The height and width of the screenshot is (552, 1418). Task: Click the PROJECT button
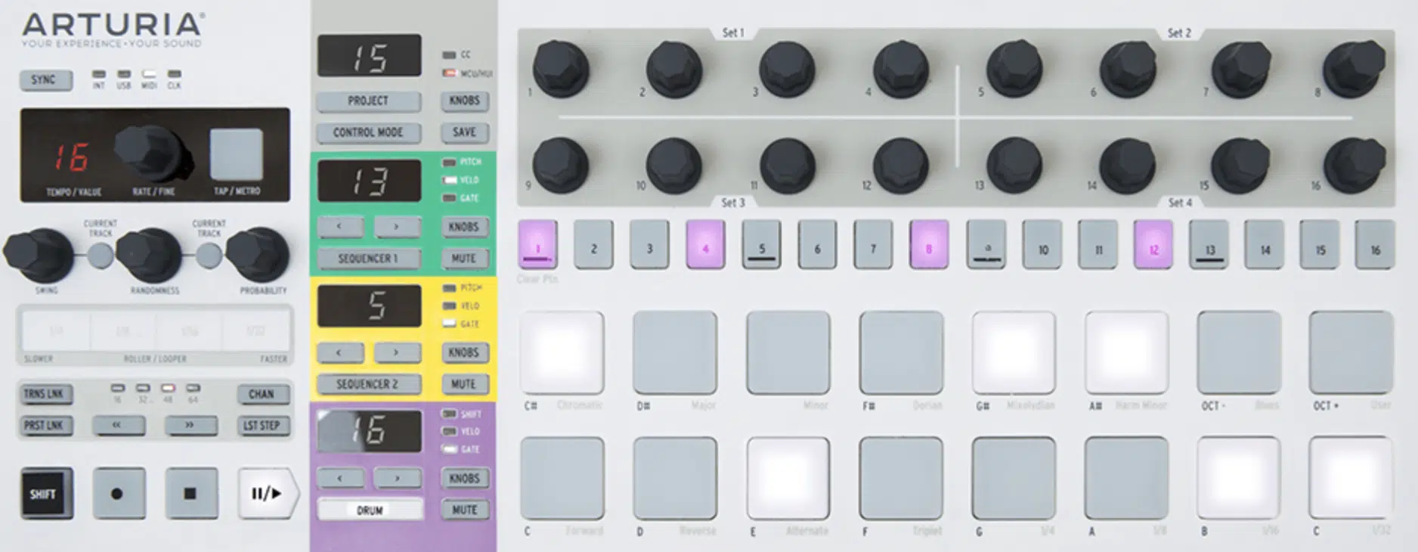coord(368,101)
